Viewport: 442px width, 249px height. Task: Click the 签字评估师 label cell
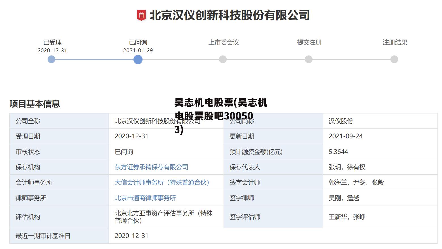(273, 217)
